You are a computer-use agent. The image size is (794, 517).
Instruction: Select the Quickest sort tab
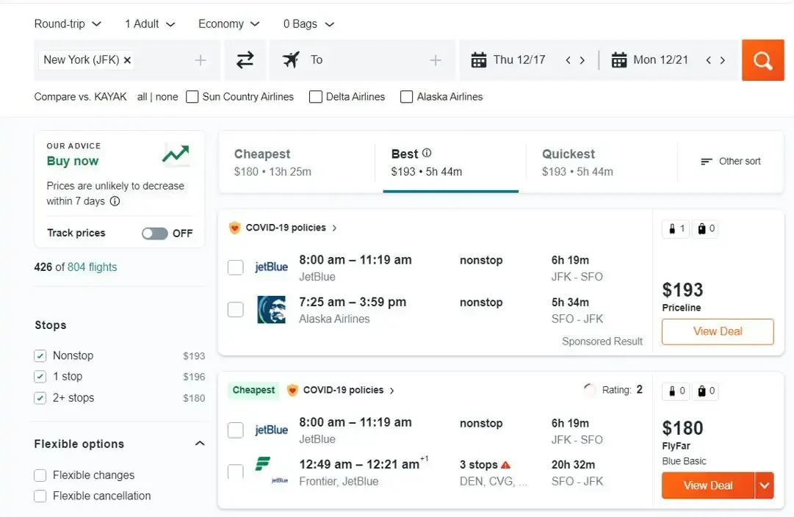coord(602,162)
